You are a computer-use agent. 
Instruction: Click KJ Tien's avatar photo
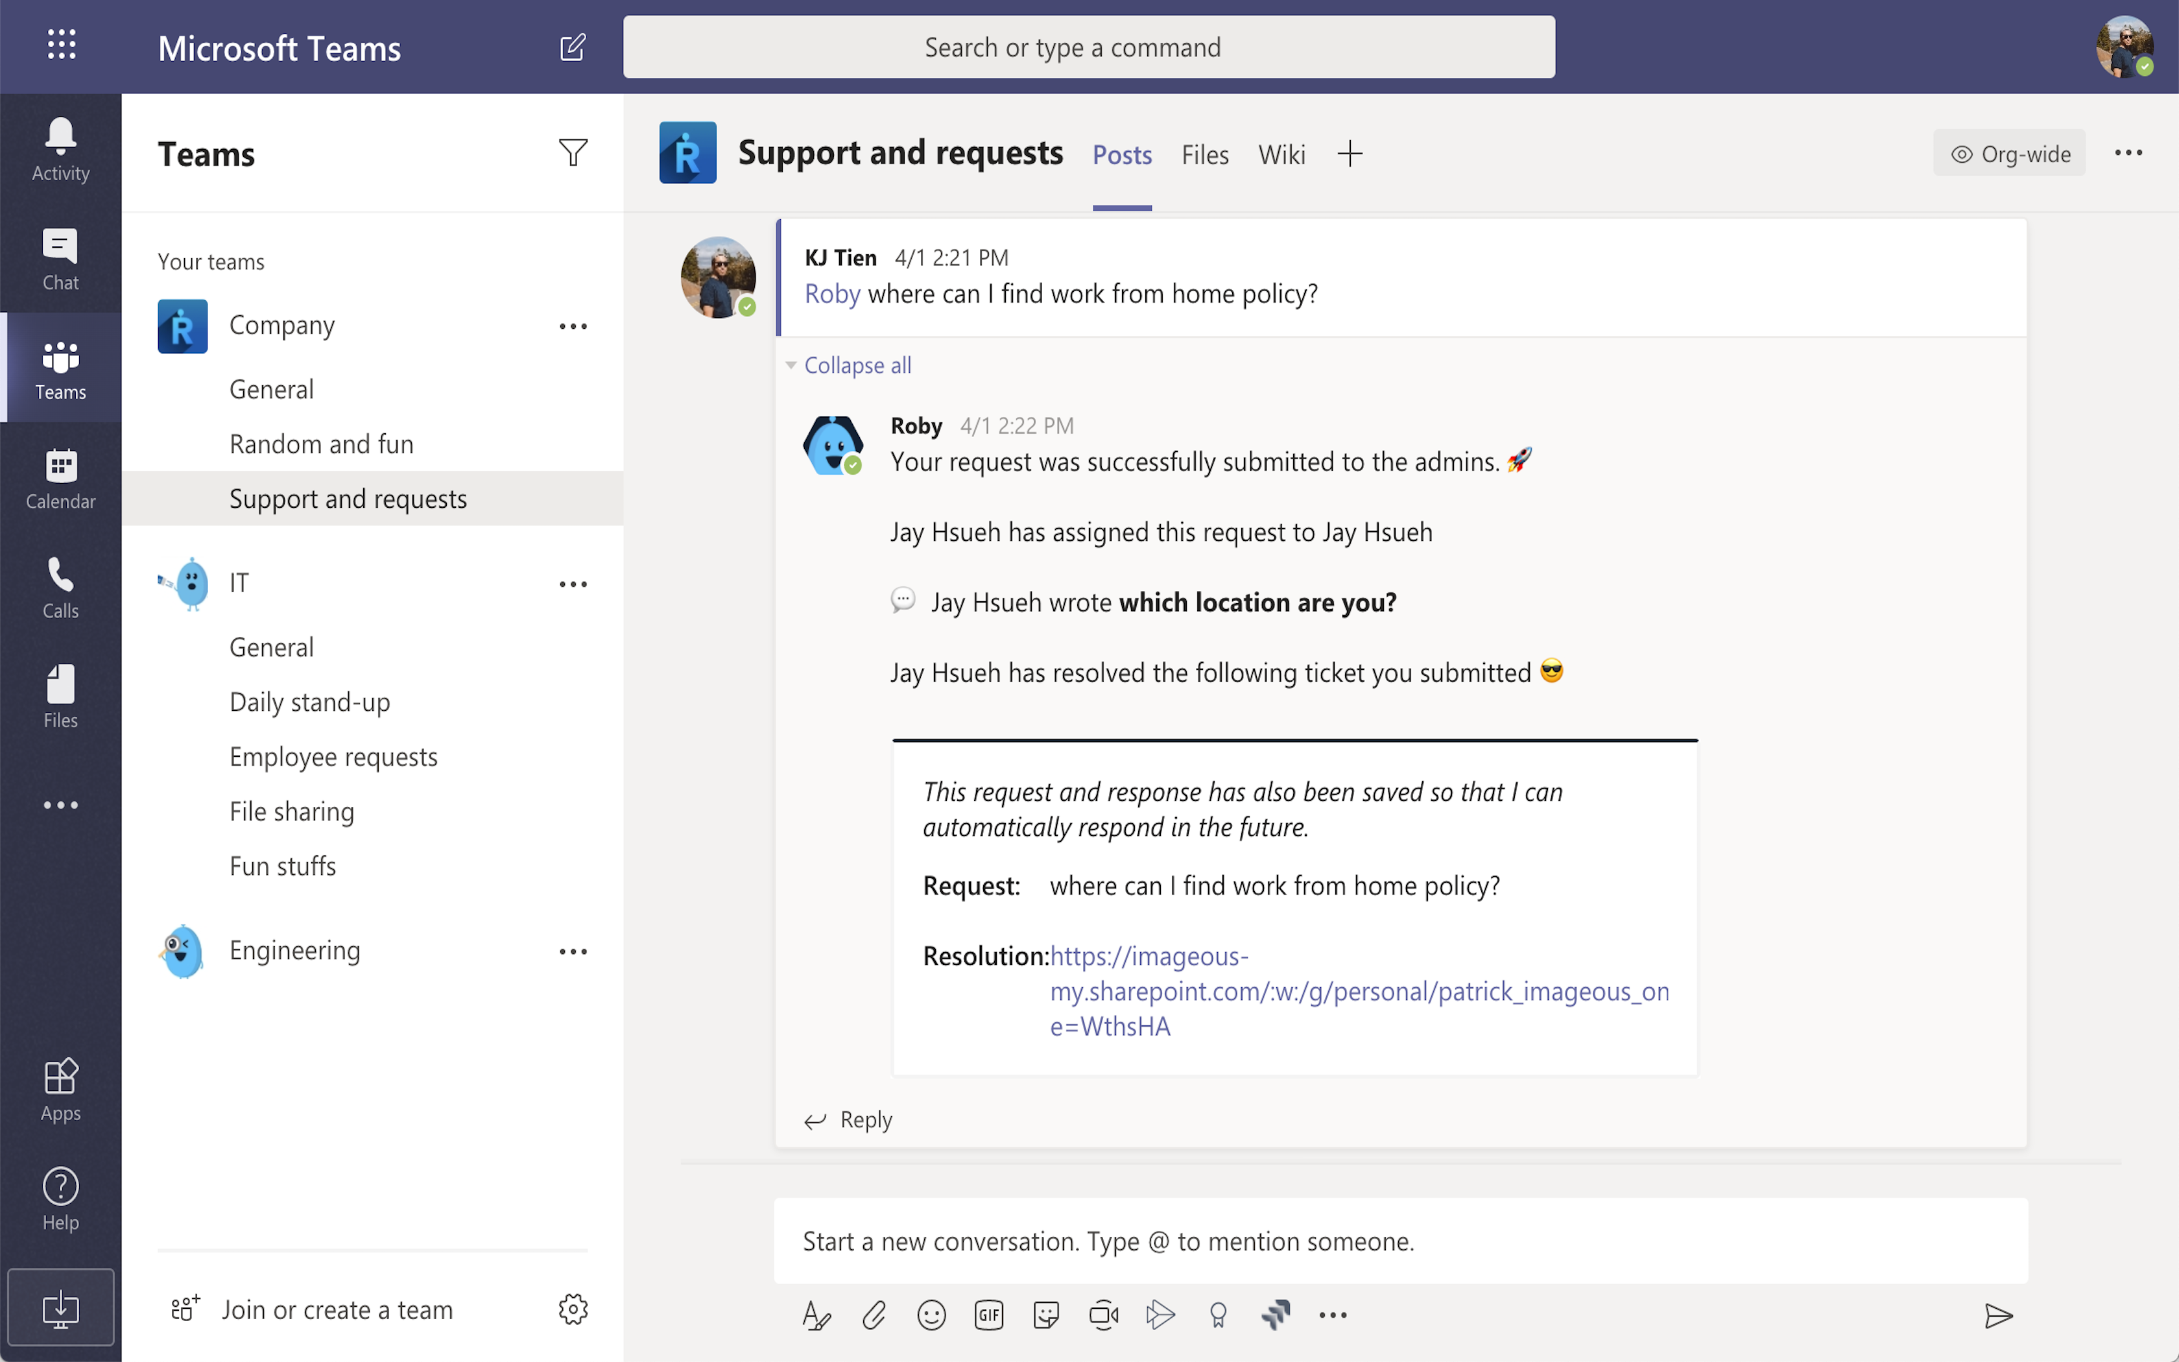coord(718,278)
